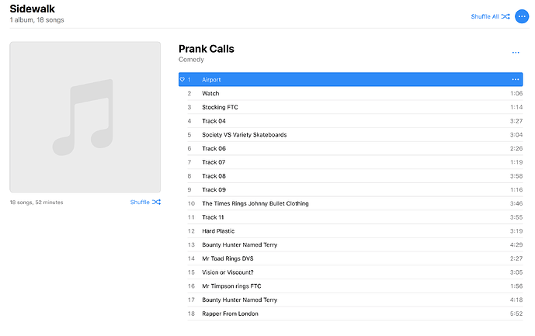
Task: Open the Airport track's ellipsis menu
Action: pos(515,79)
